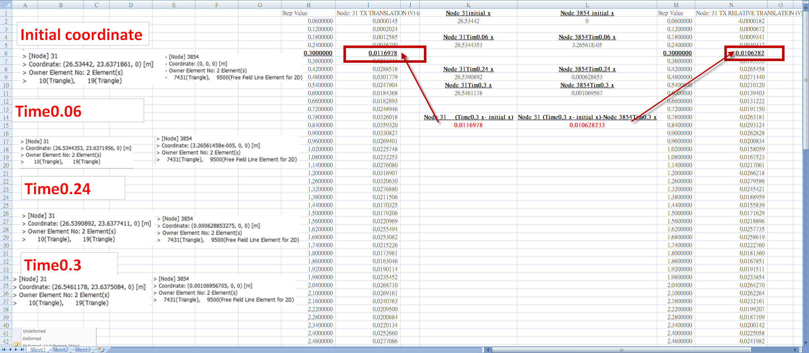
Task: Switch to the Sheet2 tab
Action: 60,350
